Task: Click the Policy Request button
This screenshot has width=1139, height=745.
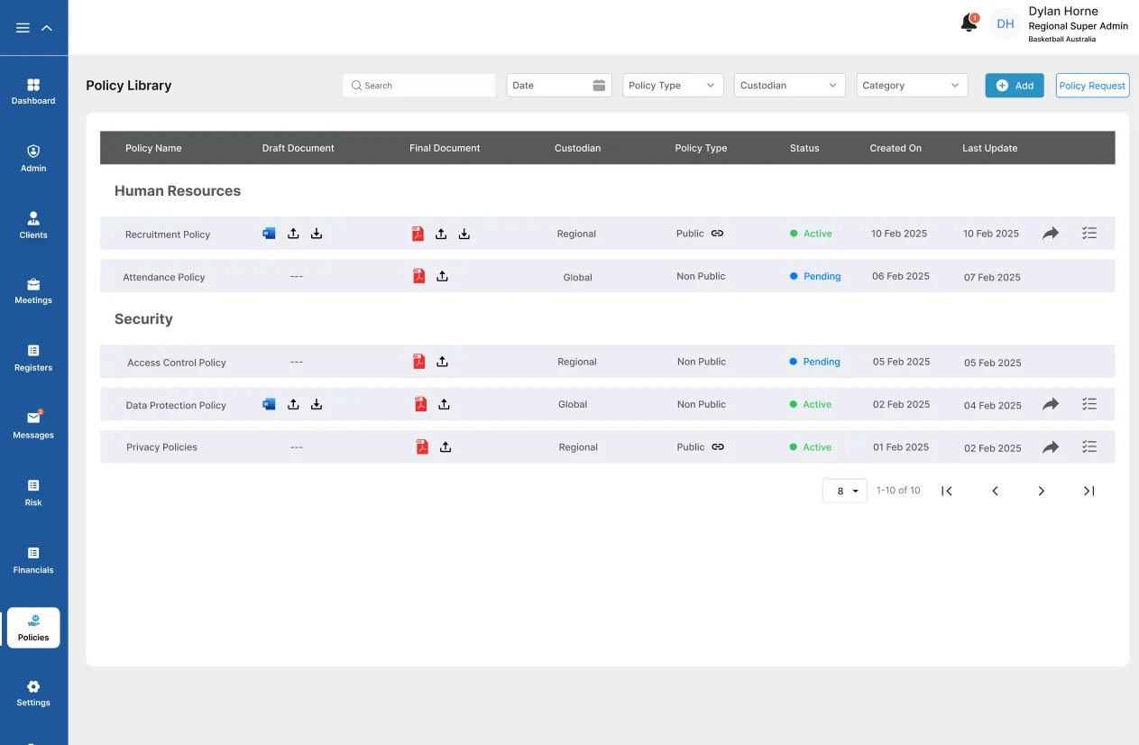Action: click(1092, 86)
